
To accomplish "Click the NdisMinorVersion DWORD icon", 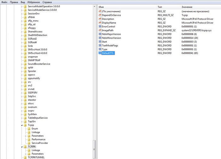I will click(x=100, y=38).
